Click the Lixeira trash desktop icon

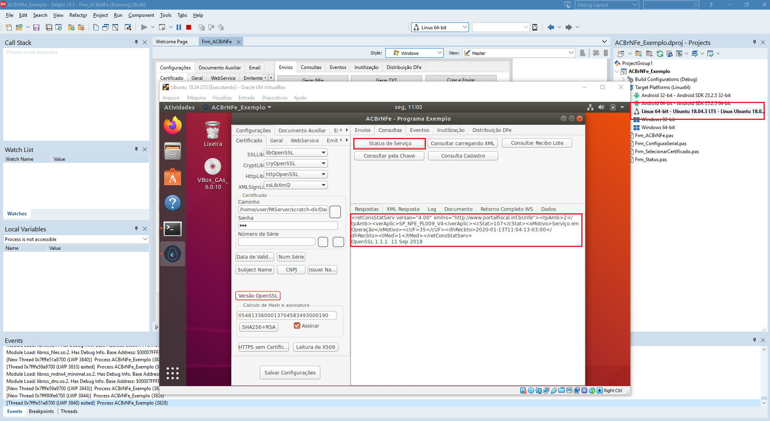click(x=213, y=134)
